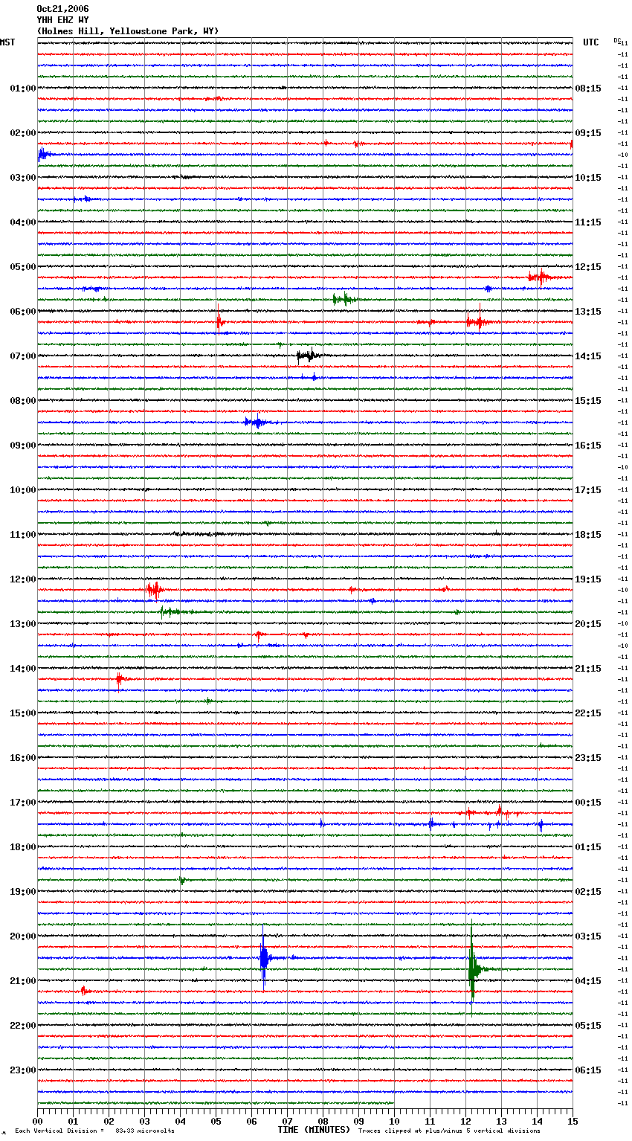Select the YHH EHZ WY station code
The image size is (632, 1141).
(x=62, y=20)
